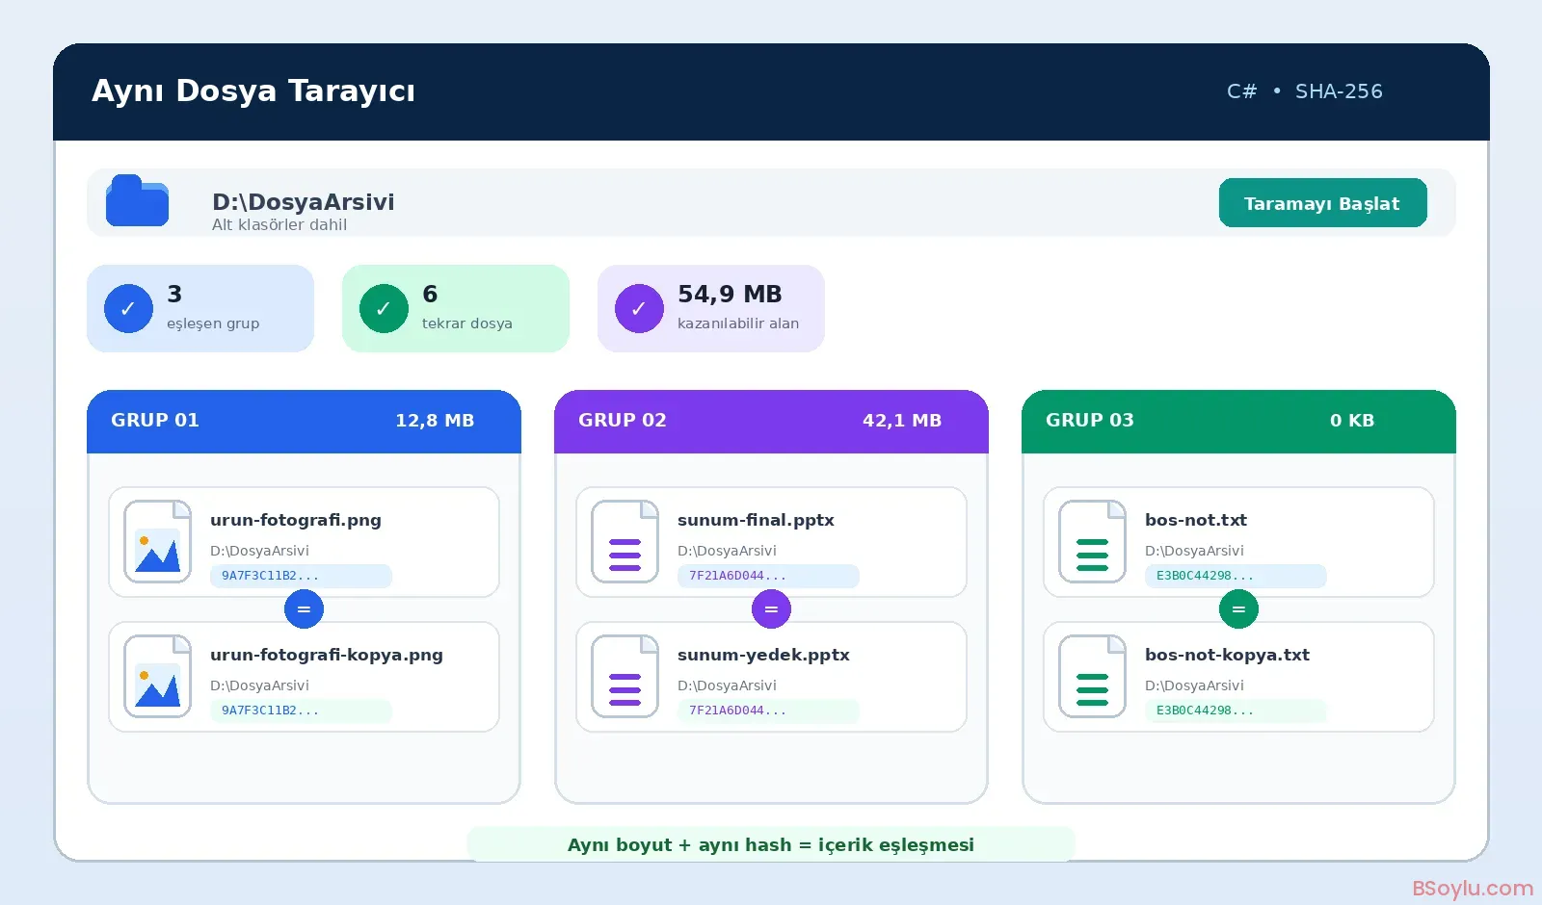Click the blue equals badge in GRUP 01
Screen dimensions: 1542x905
coord(304,608)
